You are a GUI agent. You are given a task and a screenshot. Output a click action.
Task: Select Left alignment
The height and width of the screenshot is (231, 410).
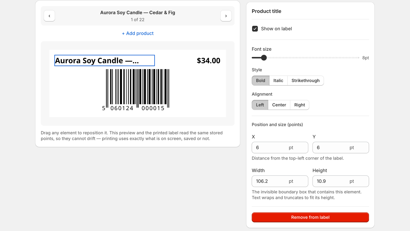point(260,105)
